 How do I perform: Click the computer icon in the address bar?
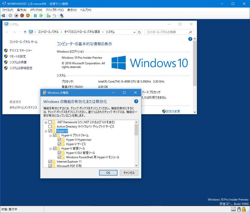[31, 32]
